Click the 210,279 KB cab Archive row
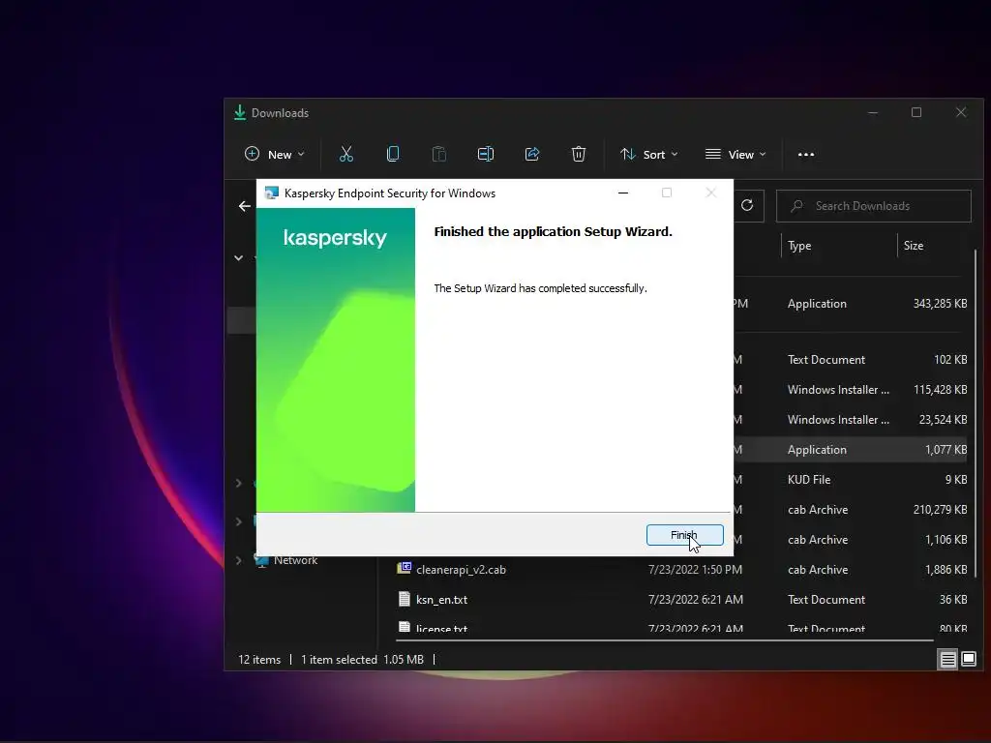Screen dimensions: 991x743 tap(851, 510)
